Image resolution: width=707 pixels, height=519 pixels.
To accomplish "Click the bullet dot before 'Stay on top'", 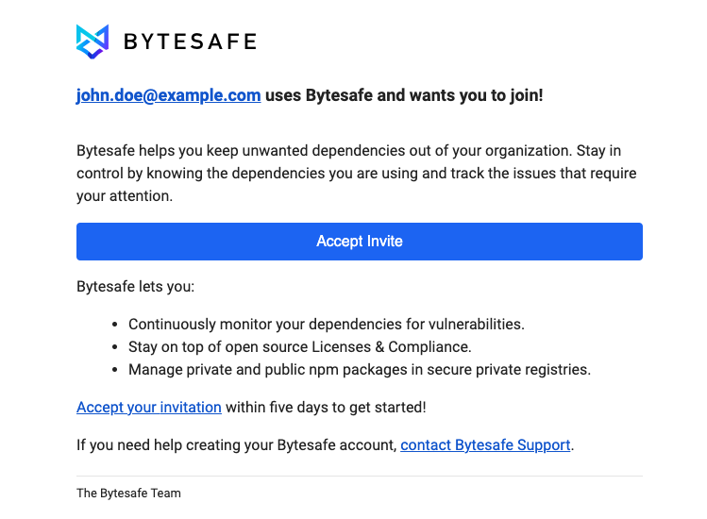I will [x=115, y=346].
